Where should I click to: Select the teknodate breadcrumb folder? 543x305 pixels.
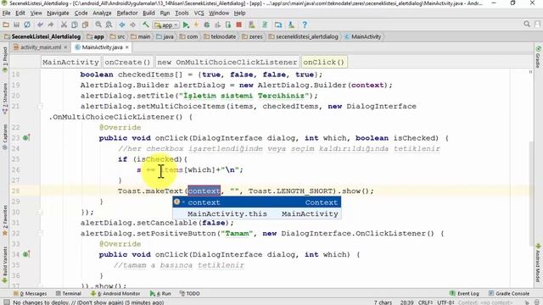tap(220, 36)
